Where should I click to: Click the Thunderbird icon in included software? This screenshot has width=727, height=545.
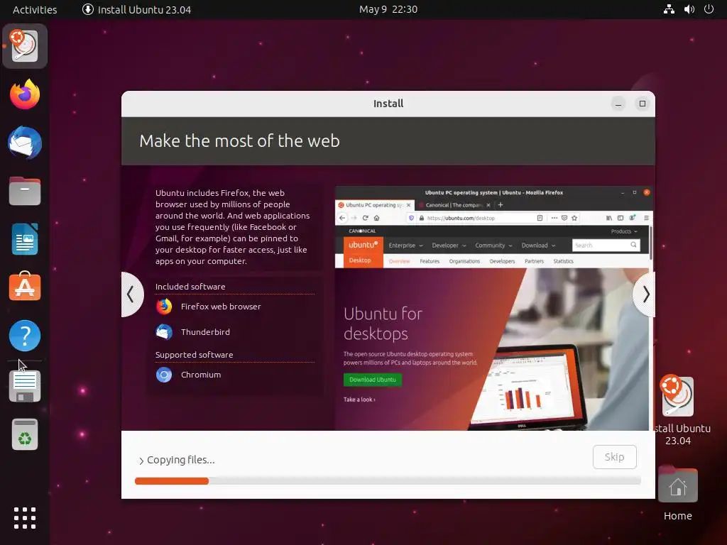(164, 332)
